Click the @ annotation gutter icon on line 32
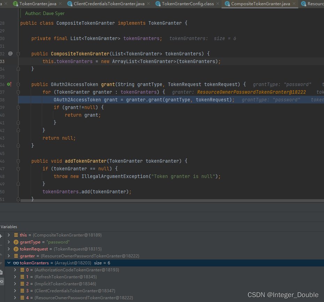Screen dimensions: 324x302 point(10,54)
